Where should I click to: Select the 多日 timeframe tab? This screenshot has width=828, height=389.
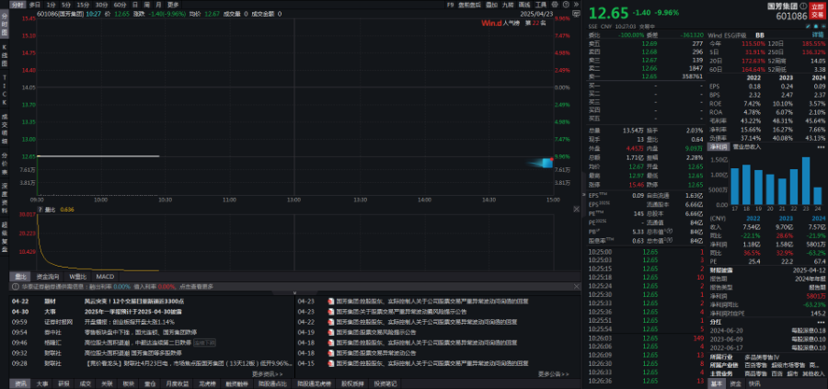click(35, 5)
